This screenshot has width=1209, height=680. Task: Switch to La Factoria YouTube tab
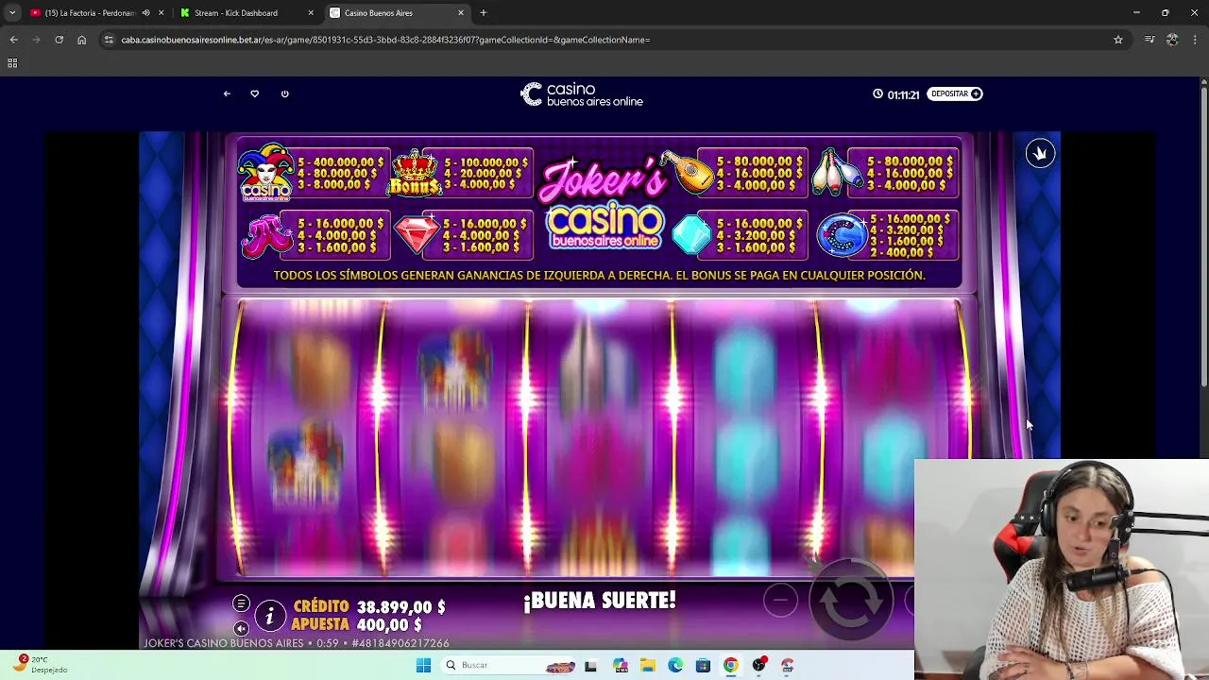[x=91, y=13]
